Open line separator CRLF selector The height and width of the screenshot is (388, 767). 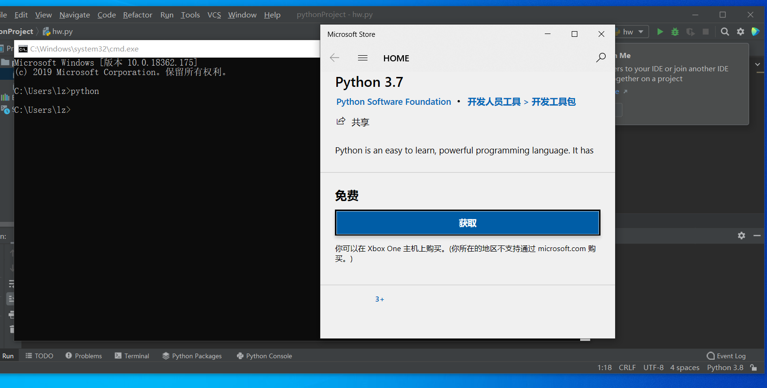click(x=627, y=367)
